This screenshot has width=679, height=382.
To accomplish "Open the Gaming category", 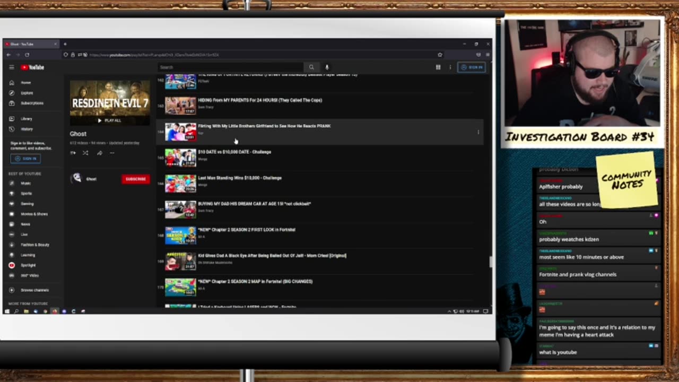I will [27, 204].
